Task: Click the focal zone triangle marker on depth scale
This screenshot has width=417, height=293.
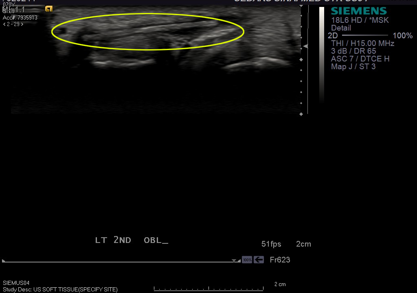Action: [x=305, y=46]
